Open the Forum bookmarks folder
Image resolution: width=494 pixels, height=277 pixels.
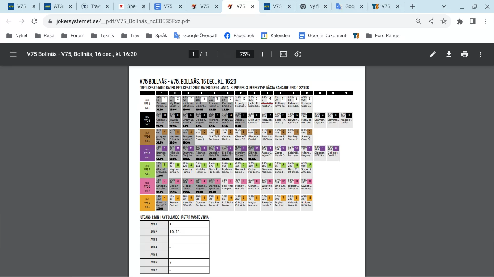tap(73, 36)
